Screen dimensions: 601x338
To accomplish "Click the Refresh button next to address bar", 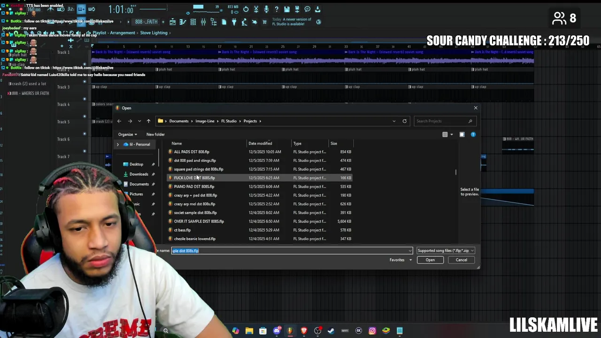I will [x=404, y=121].
